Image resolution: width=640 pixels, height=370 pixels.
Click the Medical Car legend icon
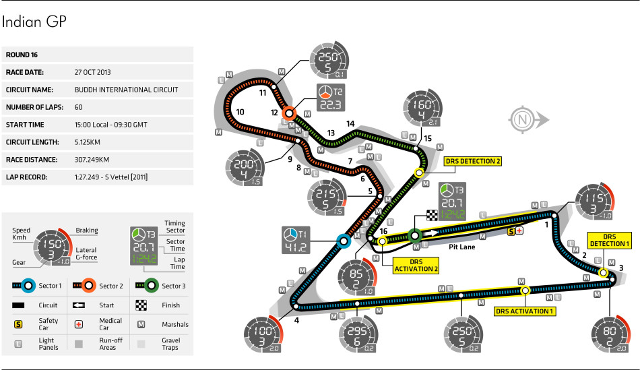[79, 324]
